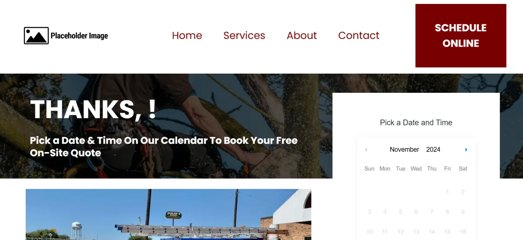Image resolution: width=523 pixels, height=240 pixels.
Task: Click the Schedule Online button
Action: 461,36
